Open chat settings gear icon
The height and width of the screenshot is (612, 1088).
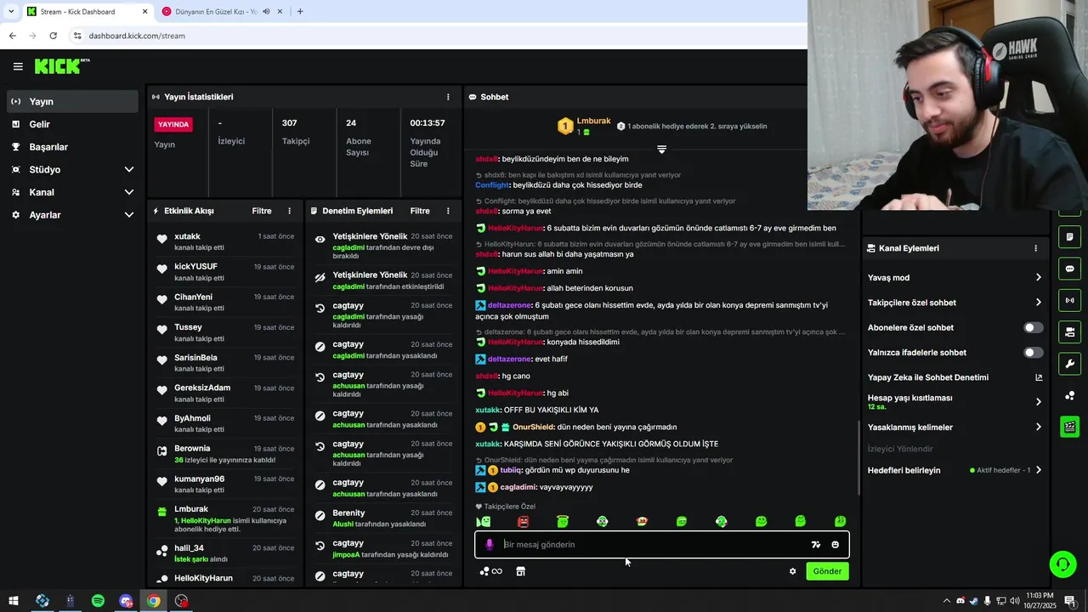(x=792, y=571)
